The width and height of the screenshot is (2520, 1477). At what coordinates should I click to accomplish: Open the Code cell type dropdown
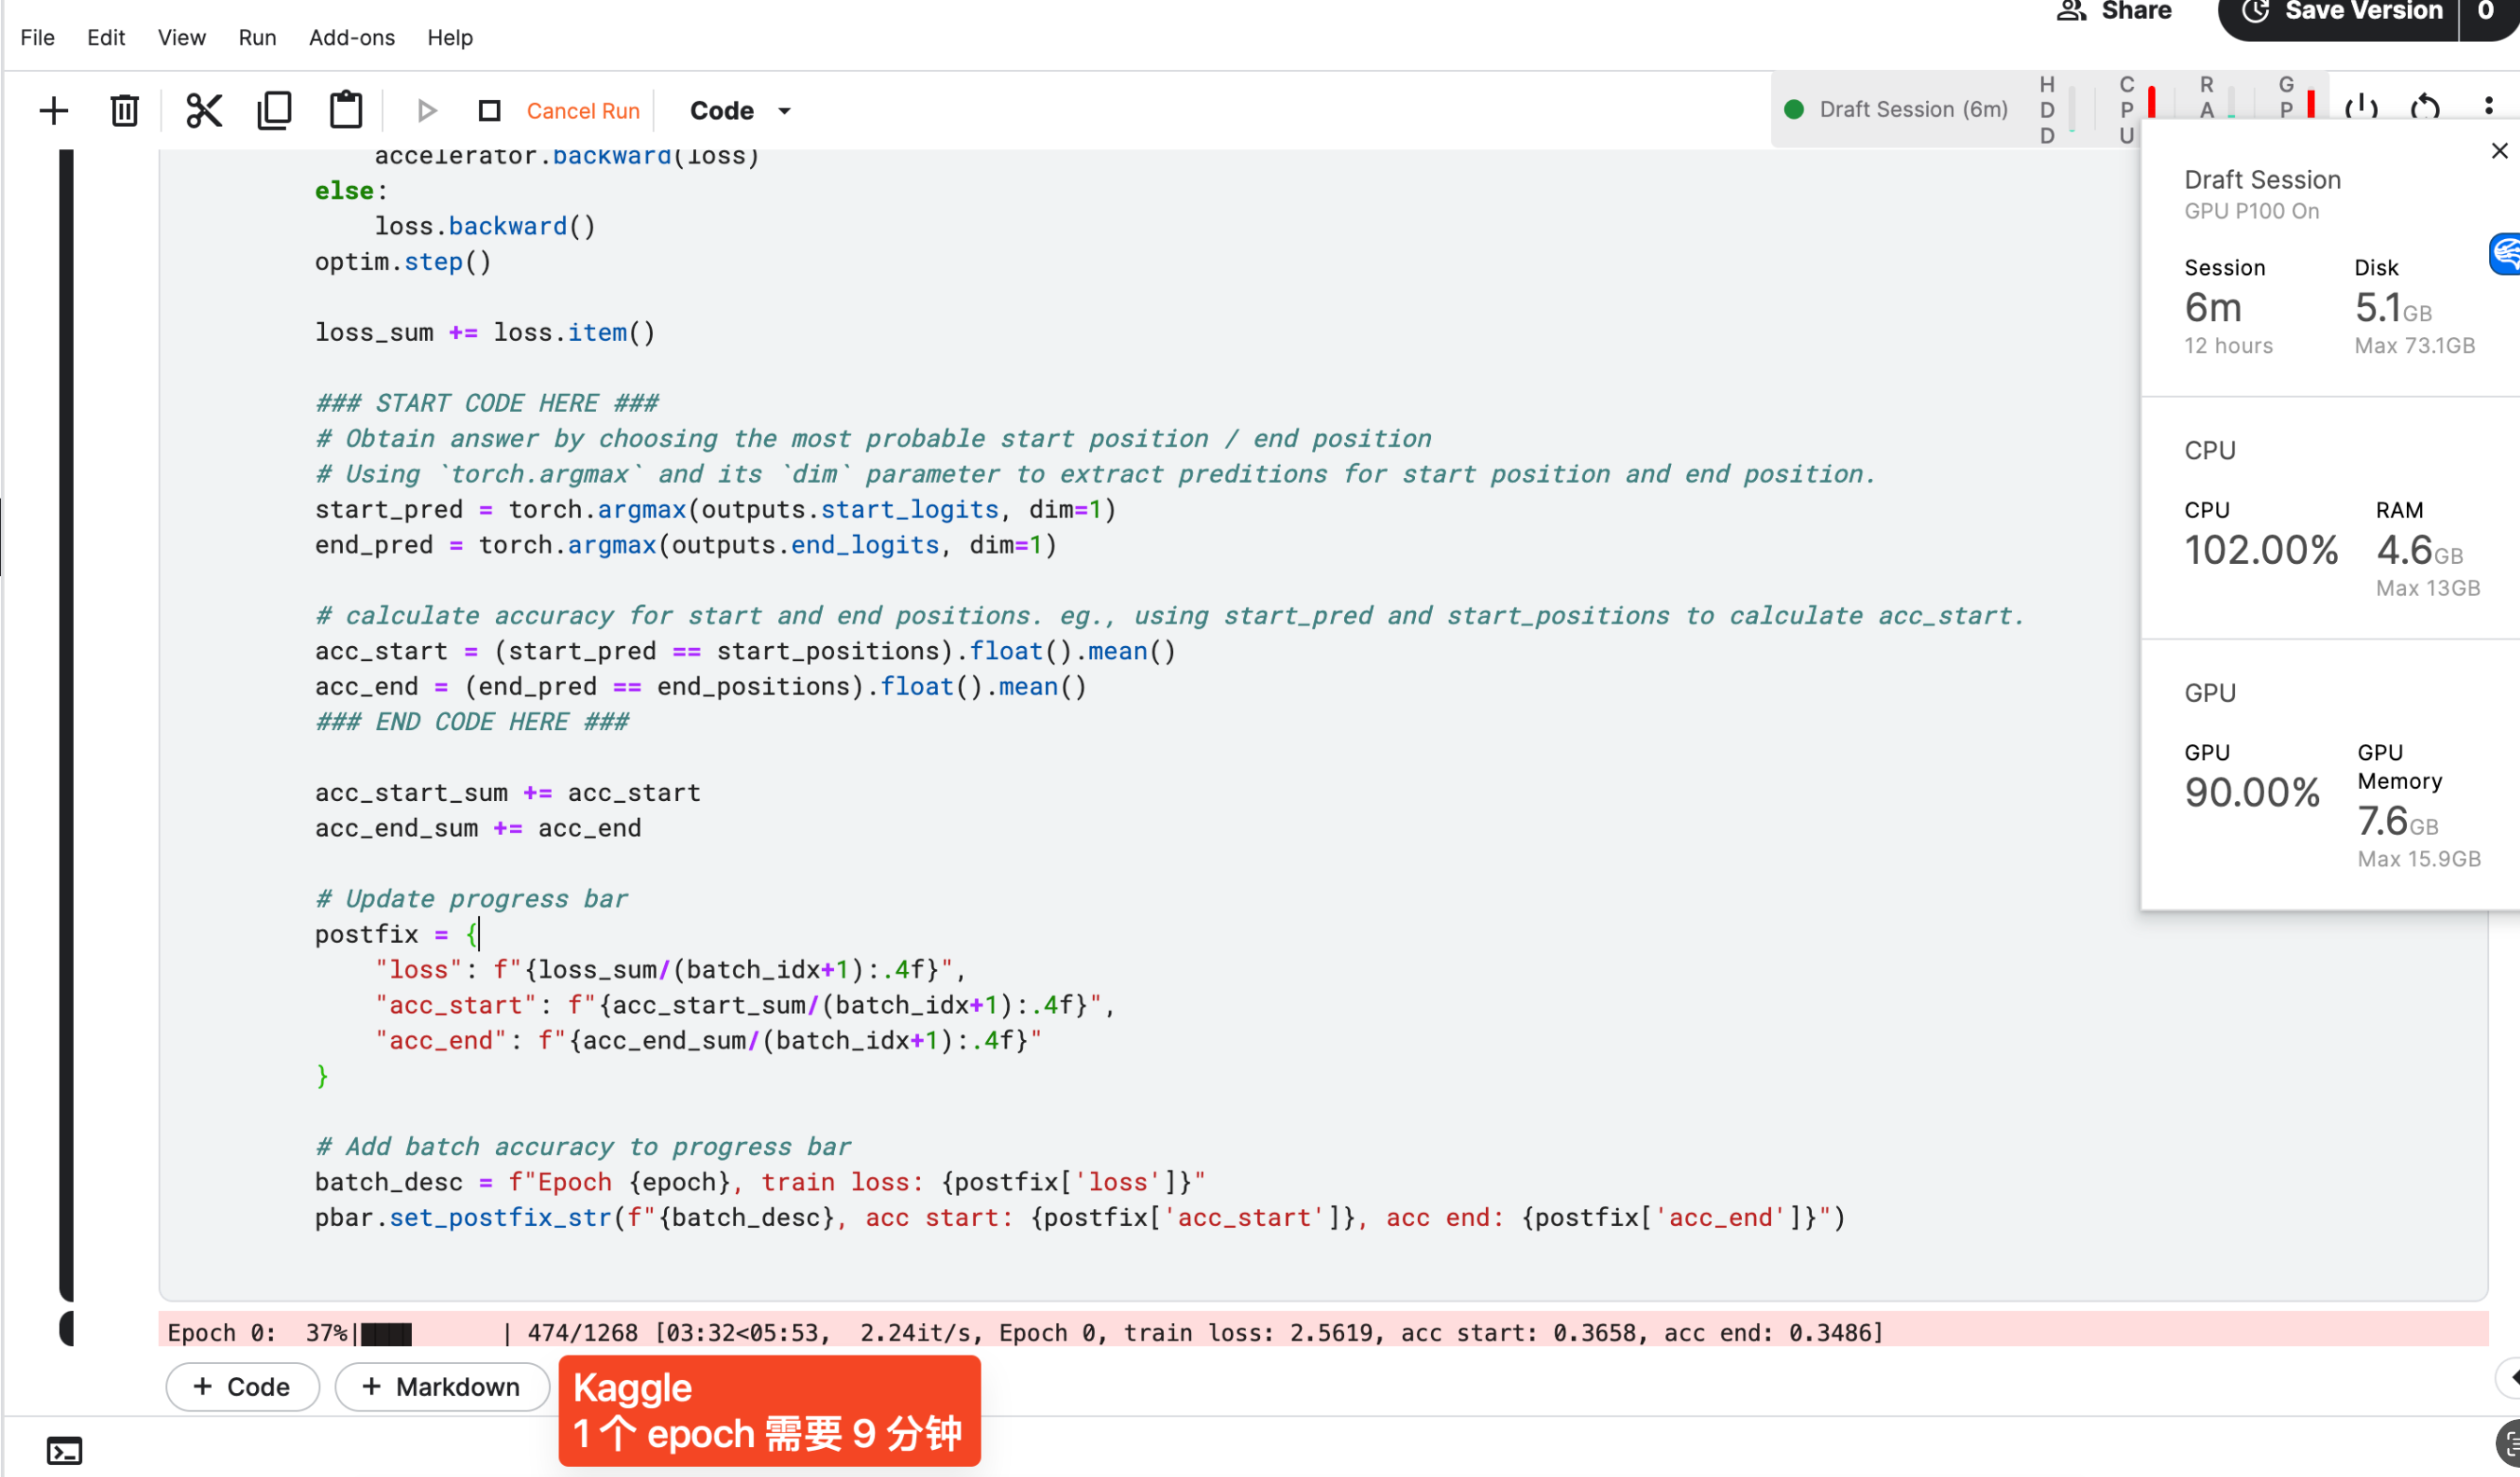click(x=738, y=110)
